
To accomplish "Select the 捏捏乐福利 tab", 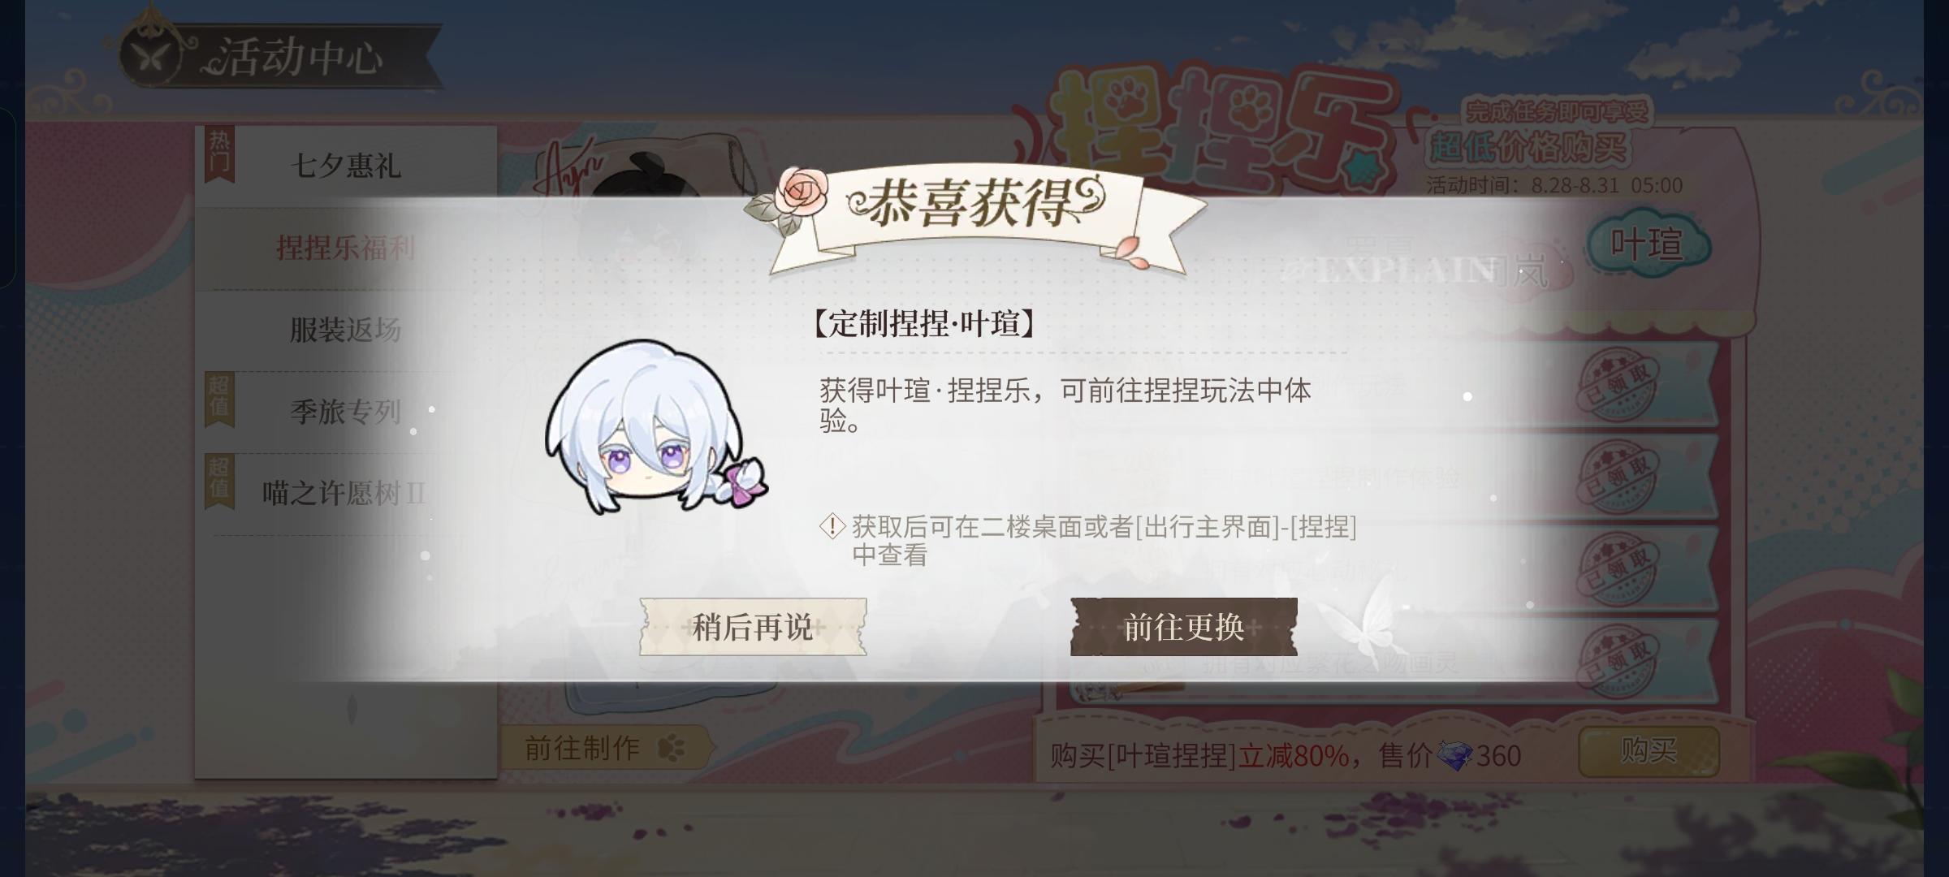I will pyautogui.click(x=346, y=248).
